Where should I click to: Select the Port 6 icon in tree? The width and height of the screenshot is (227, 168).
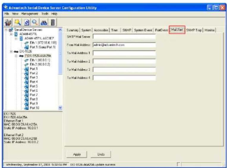(26, 90)
